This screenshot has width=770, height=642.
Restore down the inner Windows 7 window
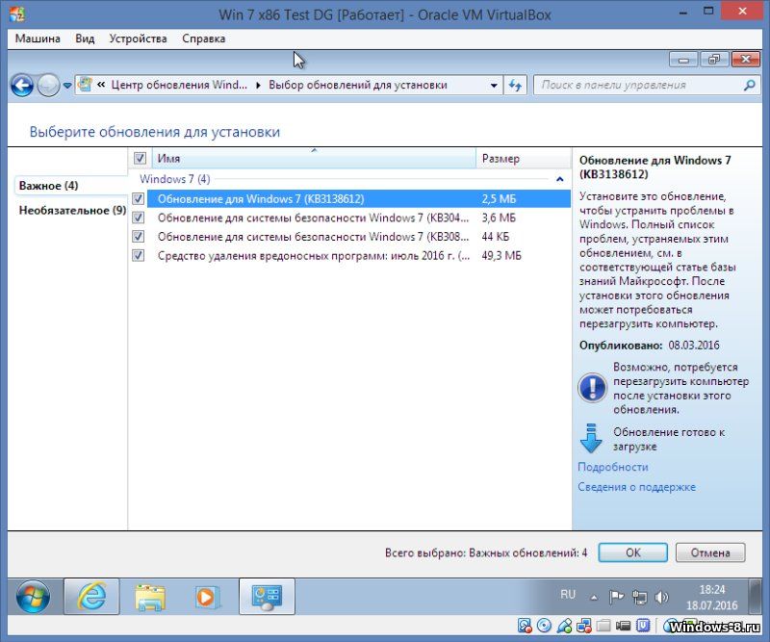[714, 60]
